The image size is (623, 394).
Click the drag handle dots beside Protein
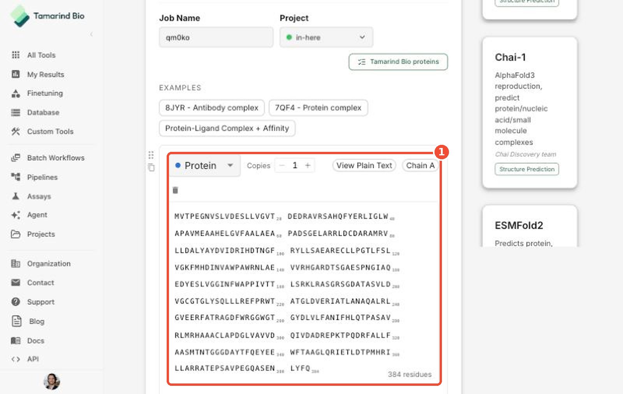point(151,155)
